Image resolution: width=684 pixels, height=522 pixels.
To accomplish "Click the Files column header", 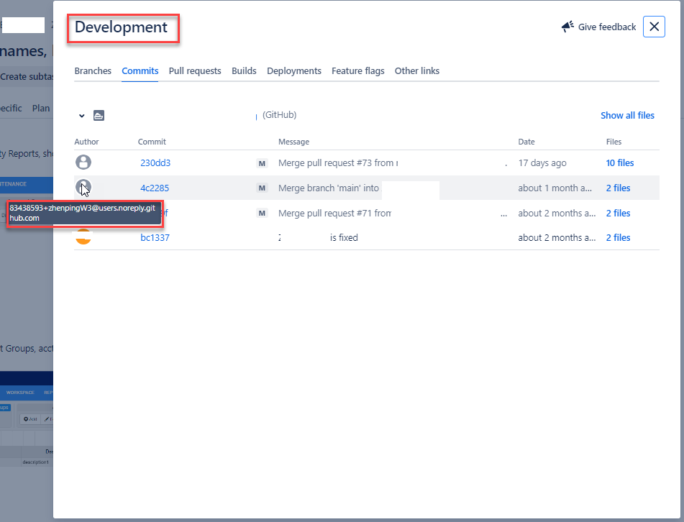I will tap(614, 142).
